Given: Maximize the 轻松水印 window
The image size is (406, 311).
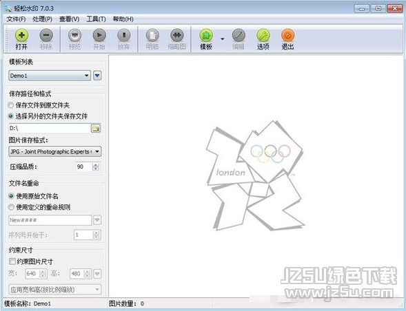Looking at the screenshot, I should [x=378, y=8].
